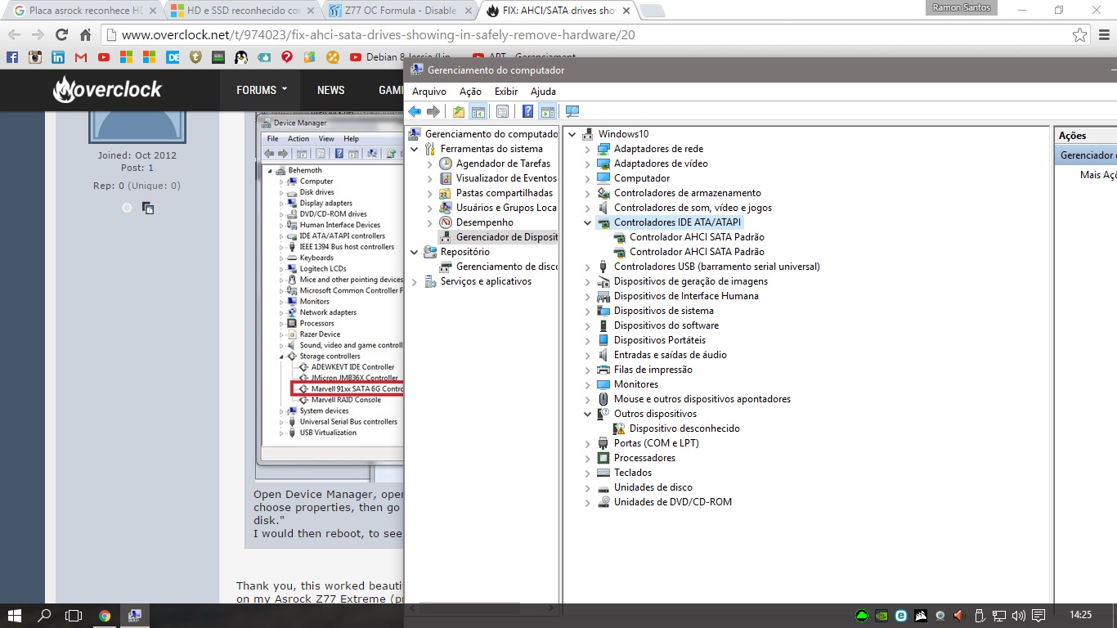Expand Adaptadores de vídeo

(x=587, y=164)
